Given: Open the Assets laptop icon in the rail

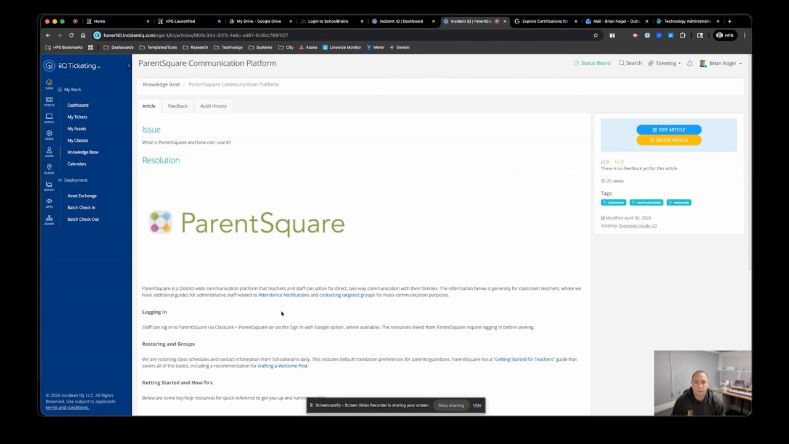Looking at the screenshot, I should (x=49, y=118).
